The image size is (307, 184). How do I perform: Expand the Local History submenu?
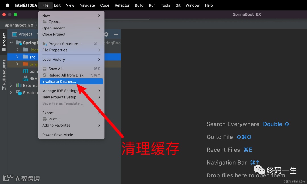pyautogui.click(x=71, y=59)
